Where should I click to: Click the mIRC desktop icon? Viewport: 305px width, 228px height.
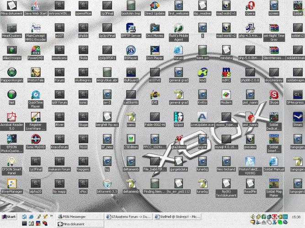click(225, 72)
